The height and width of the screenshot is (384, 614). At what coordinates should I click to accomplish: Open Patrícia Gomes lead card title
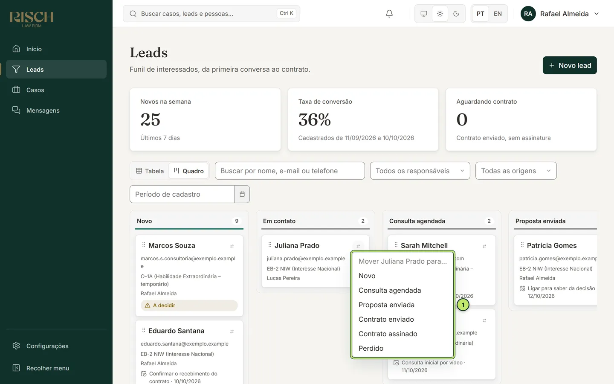[552, 245]
